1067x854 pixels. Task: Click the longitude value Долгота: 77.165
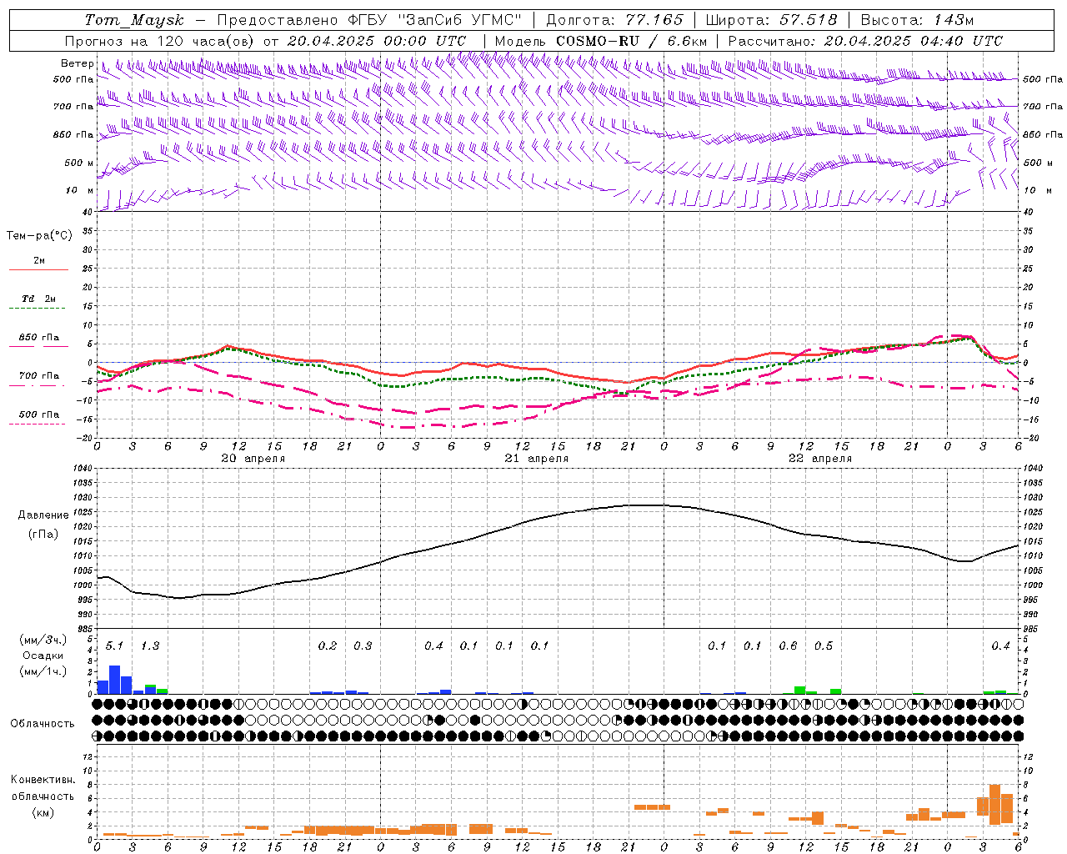(x=614, y=20)
